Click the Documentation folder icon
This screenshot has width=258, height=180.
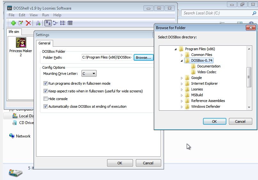tap(193, 66)
